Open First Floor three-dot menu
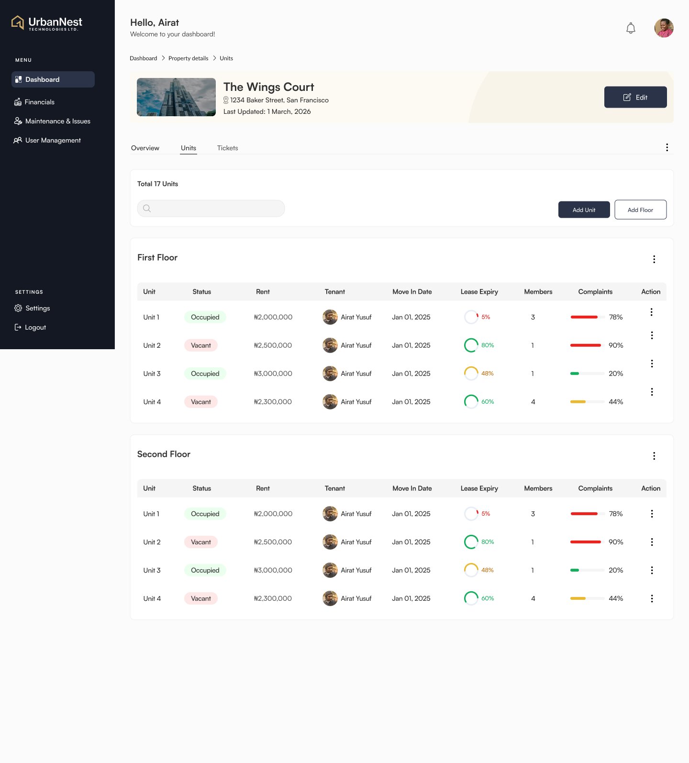The width and height of the screenshot is (689, 763). click(654, 259)
